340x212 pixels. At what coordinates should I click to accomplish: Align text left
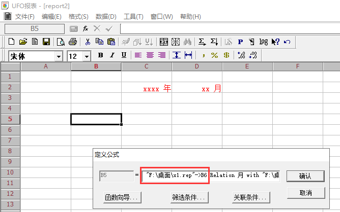tap(138, 55)
